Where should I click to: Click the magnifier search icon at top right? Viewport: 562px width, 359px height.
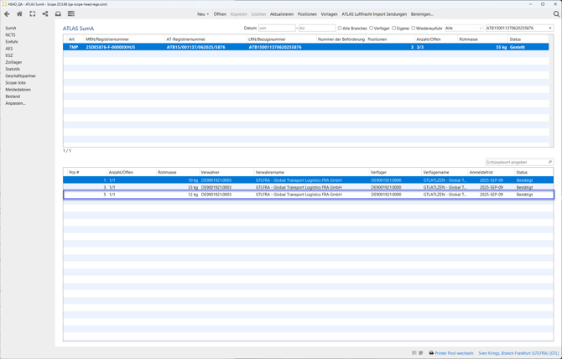point(556,14)
